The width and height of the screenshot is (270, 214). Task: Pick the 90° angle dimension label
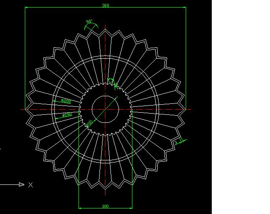89,22
